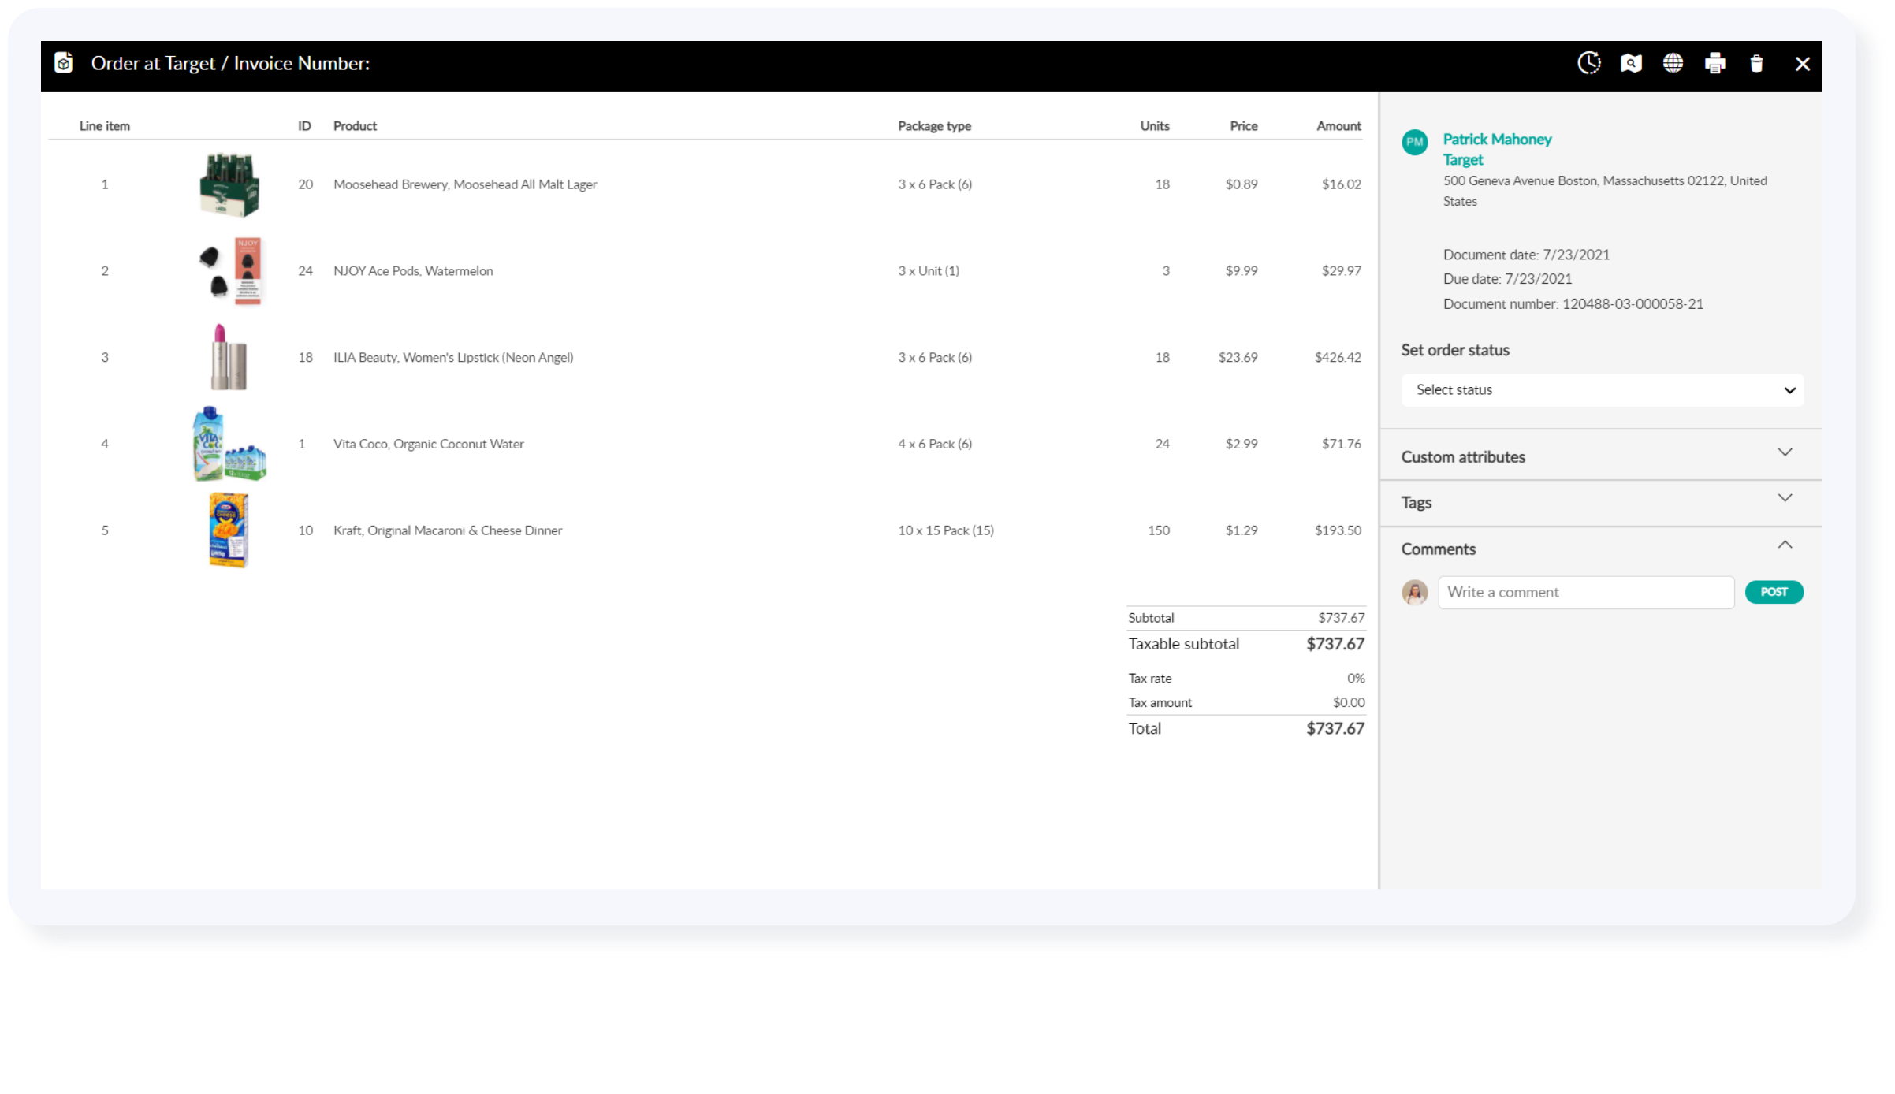The height and width of the screenshot is (1094, 1895).
Task: Click the Line item column header
Action: pyautogui.click(x=104, y=126)
